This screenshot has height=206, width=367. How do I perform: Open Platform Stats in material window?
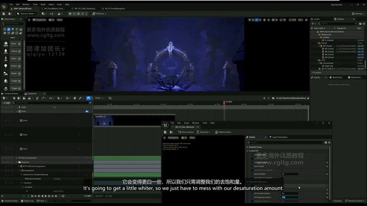pyautogui.click(x=223, y=132)
